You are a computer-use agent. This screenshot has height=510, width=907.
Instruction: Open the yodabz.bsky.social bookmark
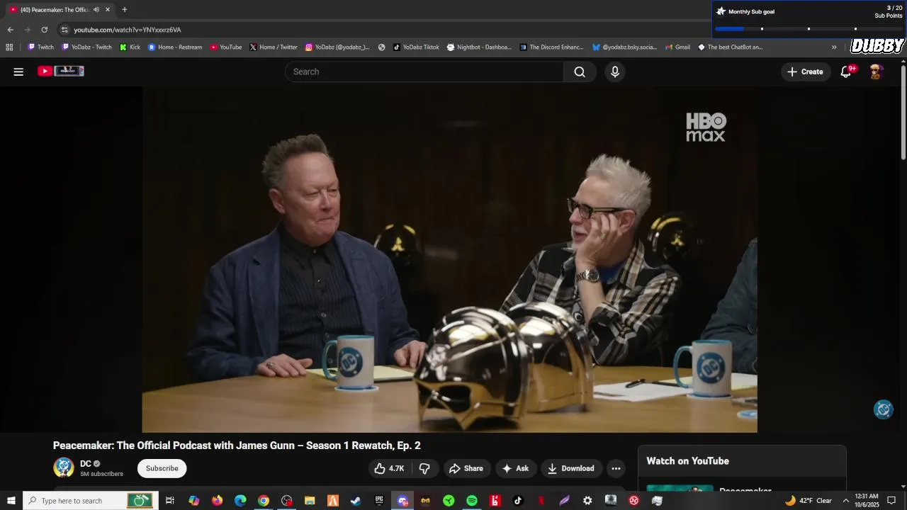[x=624, y=47]
